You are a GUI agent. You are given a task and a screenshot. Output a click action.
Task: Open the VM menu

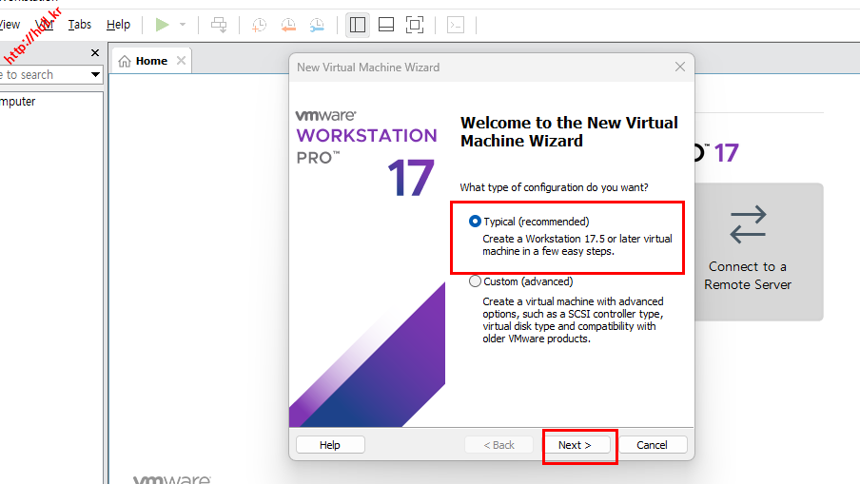tap(44, 25)
